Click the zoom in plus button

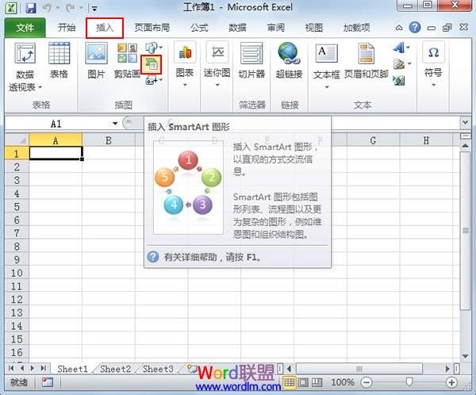[x=451, y=382]
